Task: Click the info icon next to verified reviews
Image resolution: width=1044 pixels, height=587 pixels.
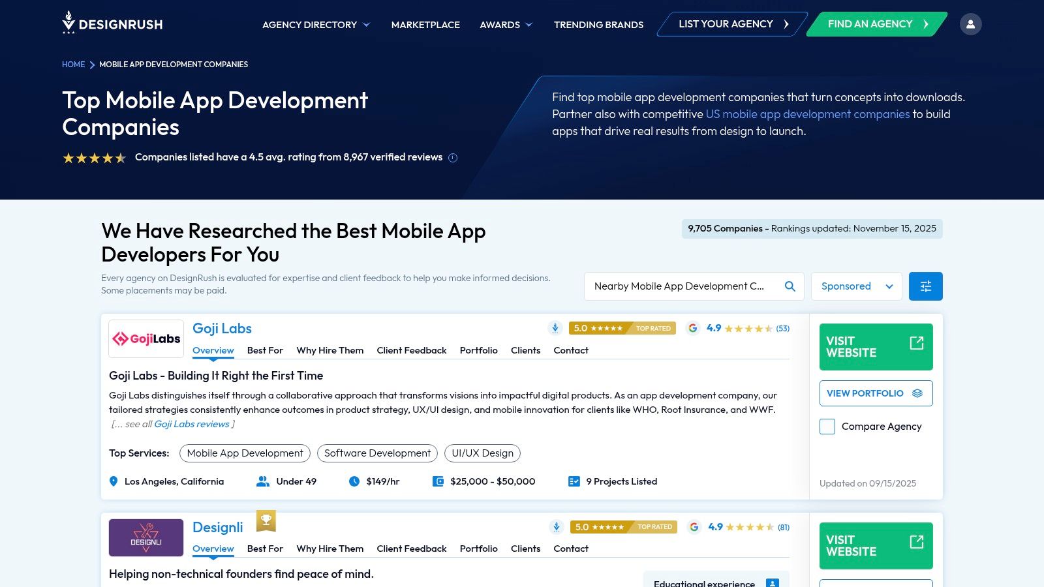Action: (x=452, y=157)
